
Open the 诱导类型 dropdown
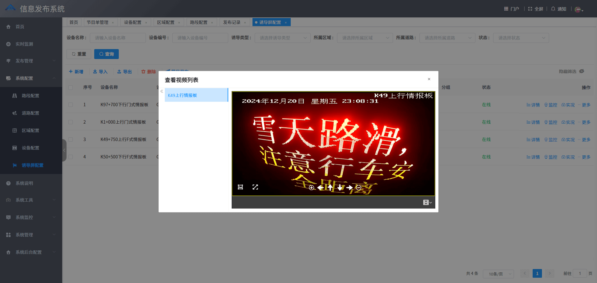point(282,38)
